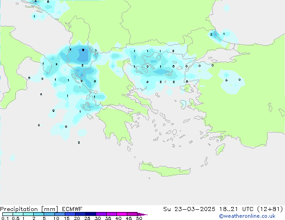Click legend scale value '0.1'
The height and width of the screenshot is (220, 285).
coord(5,218)
